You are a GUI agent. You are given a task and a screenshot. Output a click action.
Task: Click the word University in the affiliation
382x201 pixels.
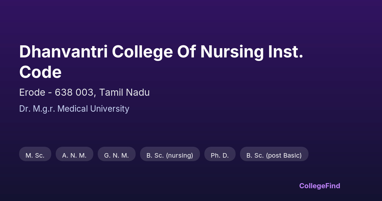pos(110,109)
